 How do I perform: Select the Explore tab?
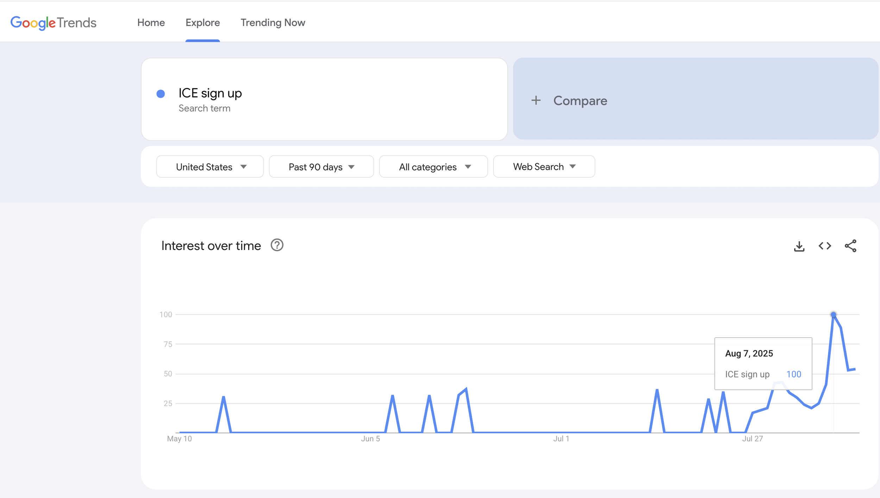pyautogui.click(x=203, y=23)
